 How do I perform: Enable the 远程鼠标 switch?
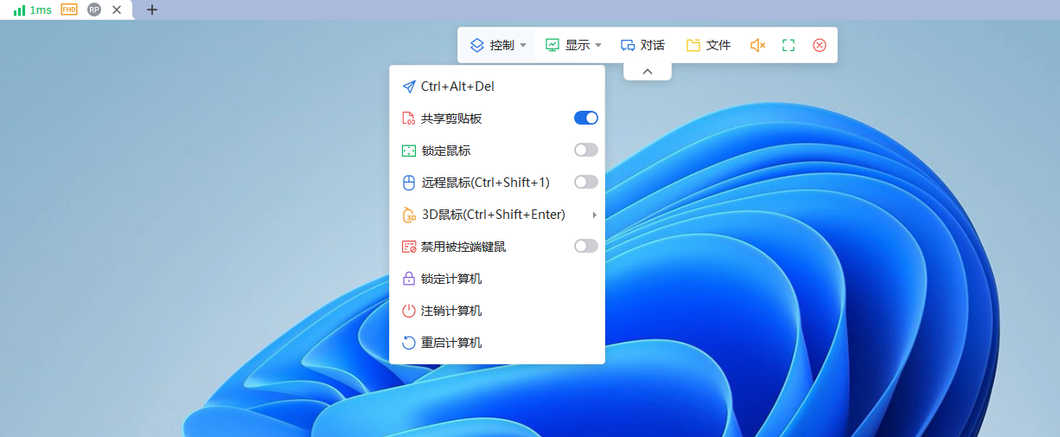tap(586, 183)
